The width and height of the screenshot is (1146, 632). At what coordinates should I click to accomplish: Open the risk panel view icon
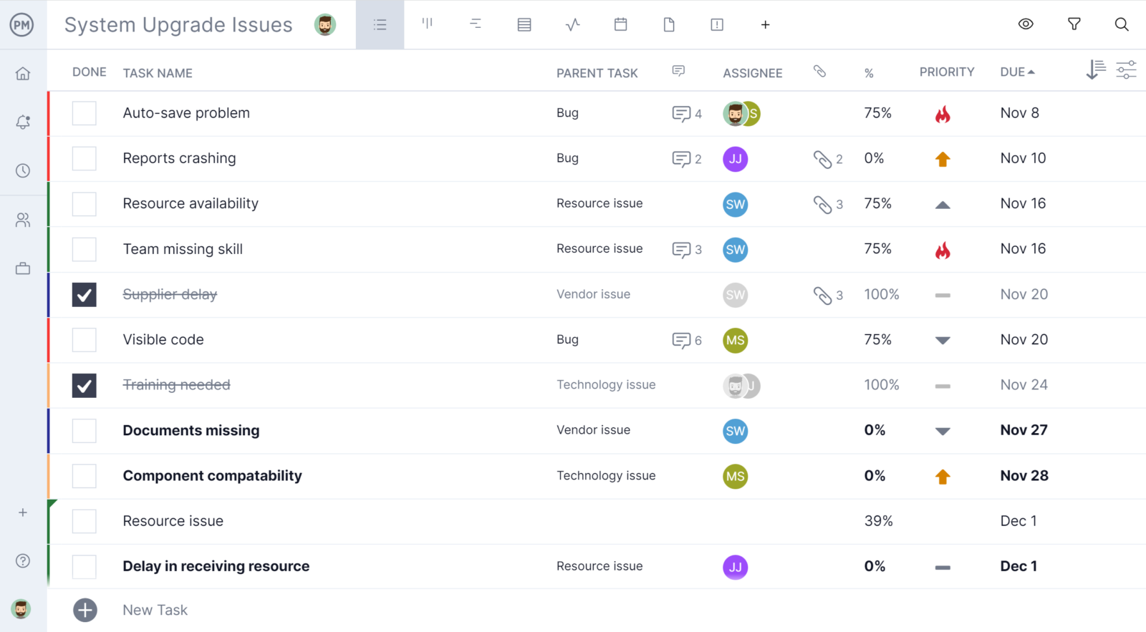pyautogui.click(x=717, y=25)
